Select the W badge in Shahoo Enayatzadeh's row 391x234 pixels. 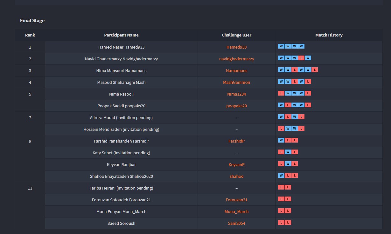coord(281,176)
